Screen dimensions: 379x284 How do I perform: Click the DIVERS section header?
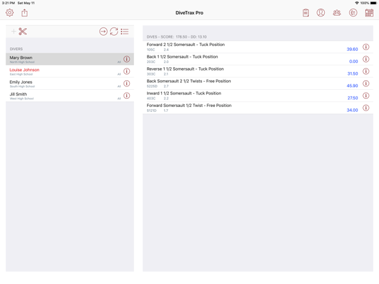16,49
